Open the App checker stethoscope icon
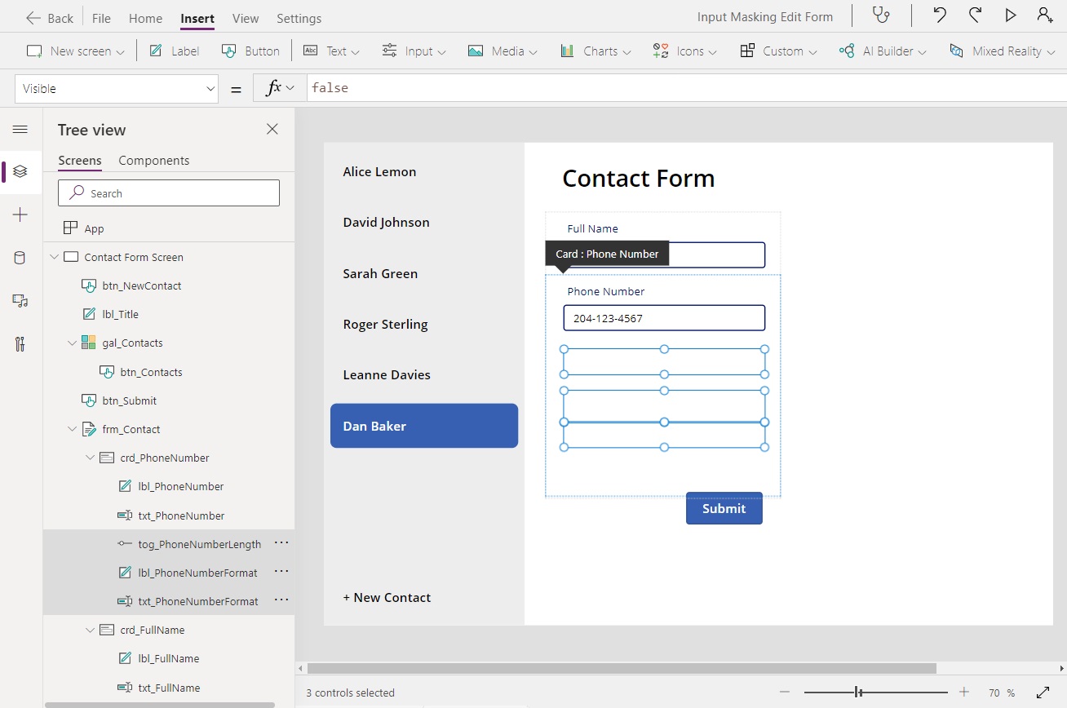Screen dimensions: 1067x708 [882, 15]
